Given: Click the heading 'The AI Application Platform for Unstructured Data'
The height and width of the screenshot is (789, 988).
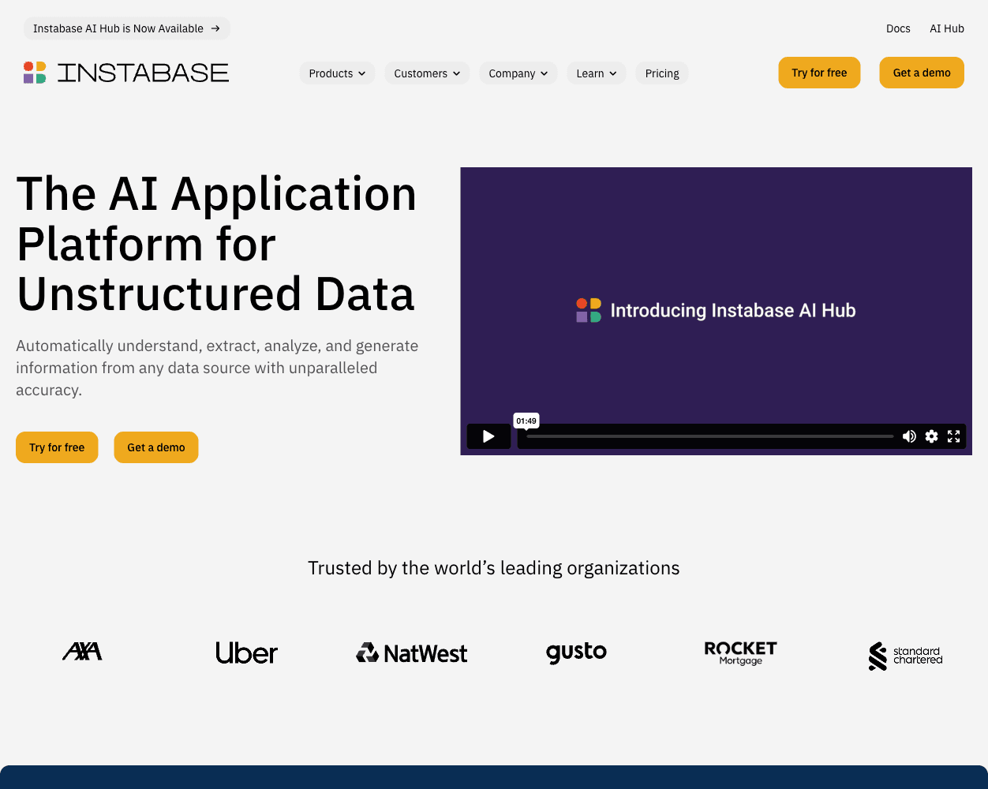Looking at the screenshot, I should (216, 243).
